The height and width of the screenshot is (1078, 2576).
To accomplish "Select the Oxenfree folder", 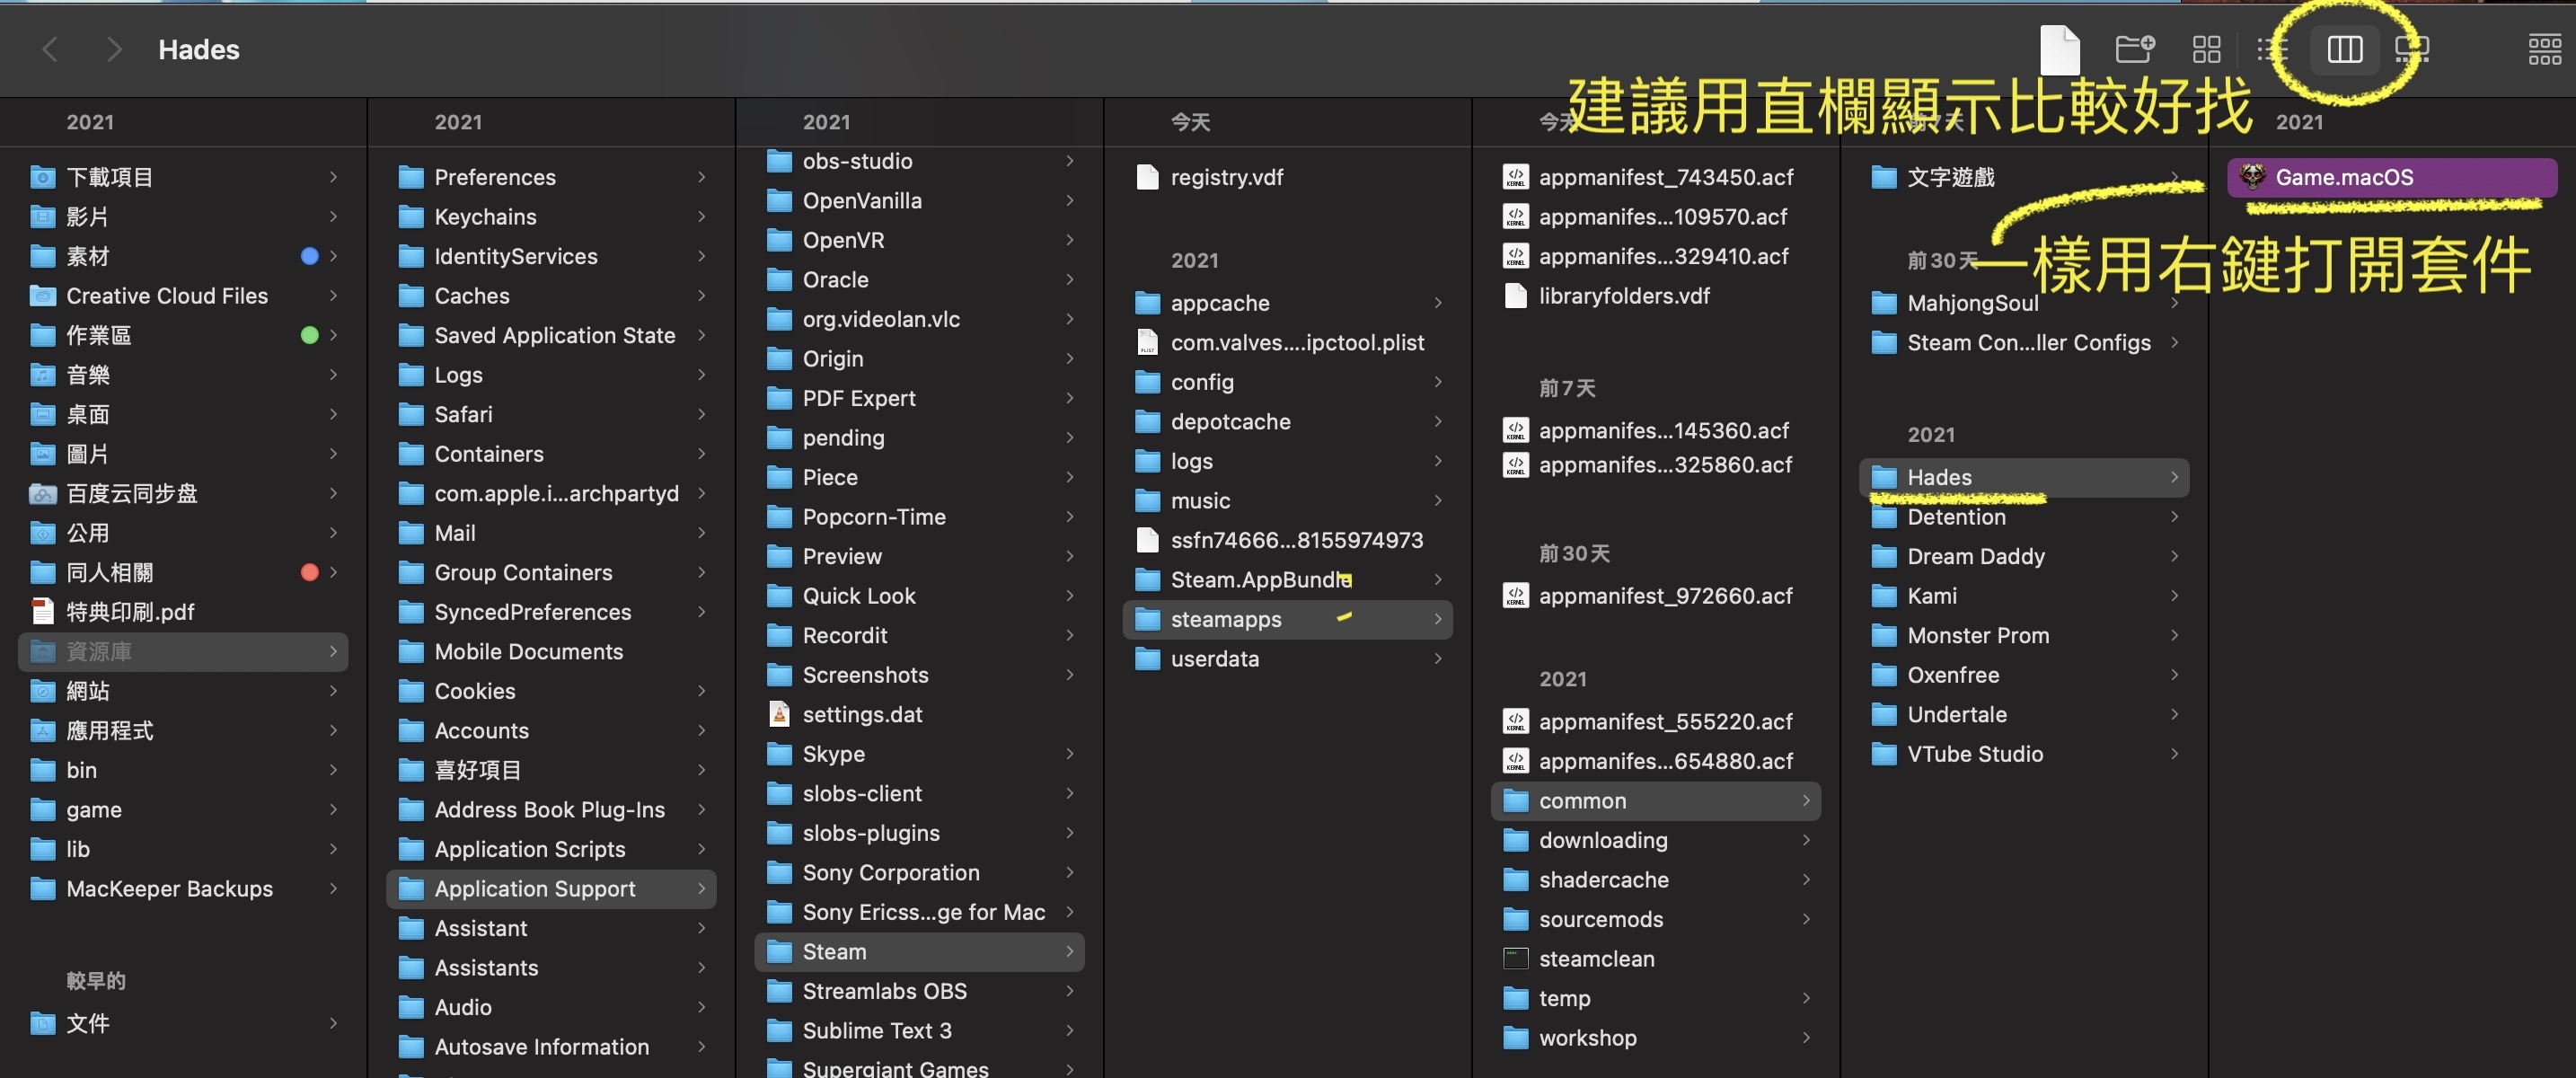I will 2024,675.
